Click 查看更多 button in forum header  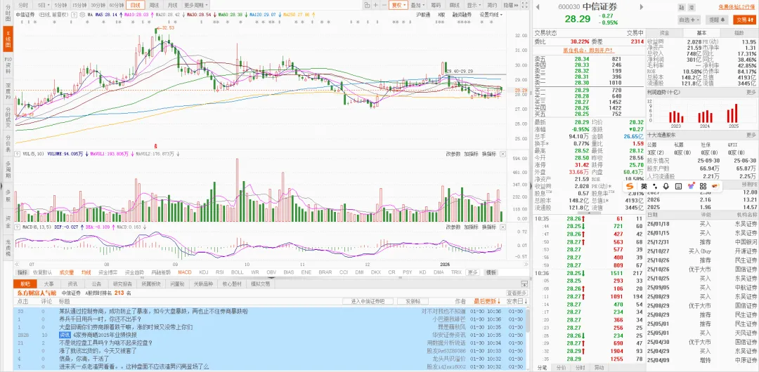pos(517,293)
